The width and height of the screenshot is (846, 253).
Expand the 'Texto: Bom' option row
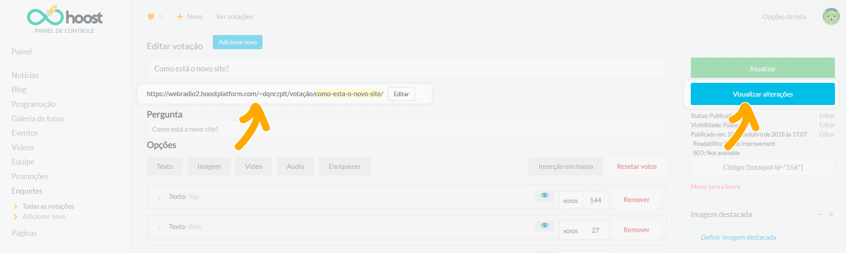tap(159, 229)
